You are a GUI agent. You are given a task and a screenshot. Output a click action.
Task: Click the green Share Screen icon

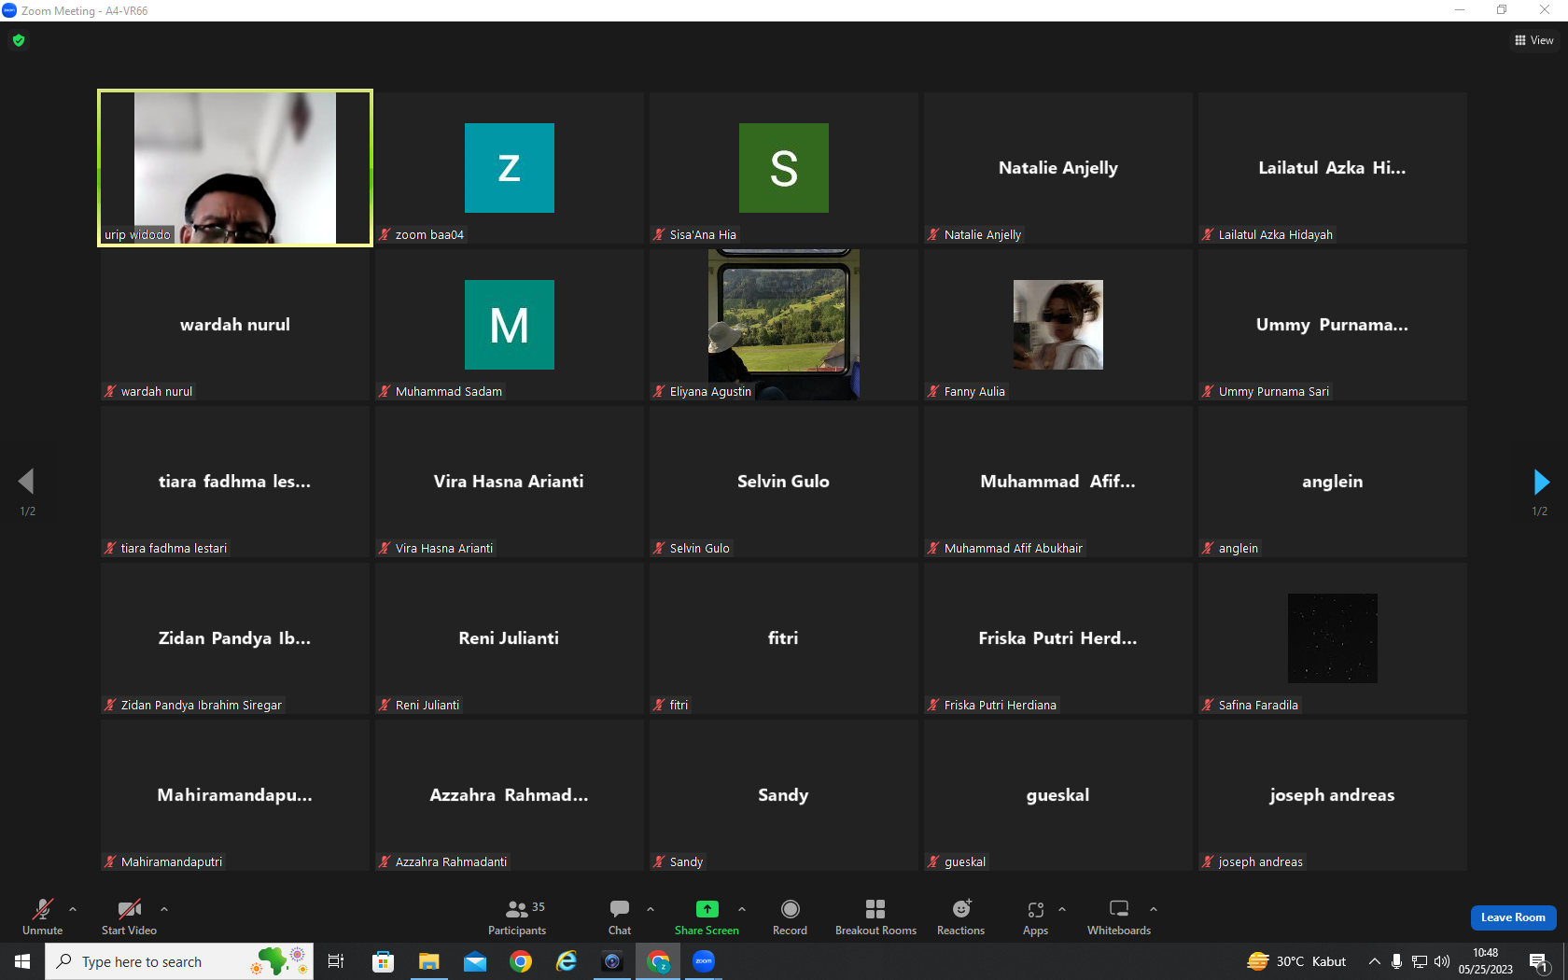click(707, 909)
